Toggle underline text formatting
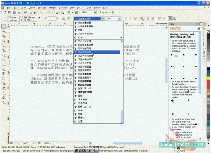211x153 pixels. 135,18
